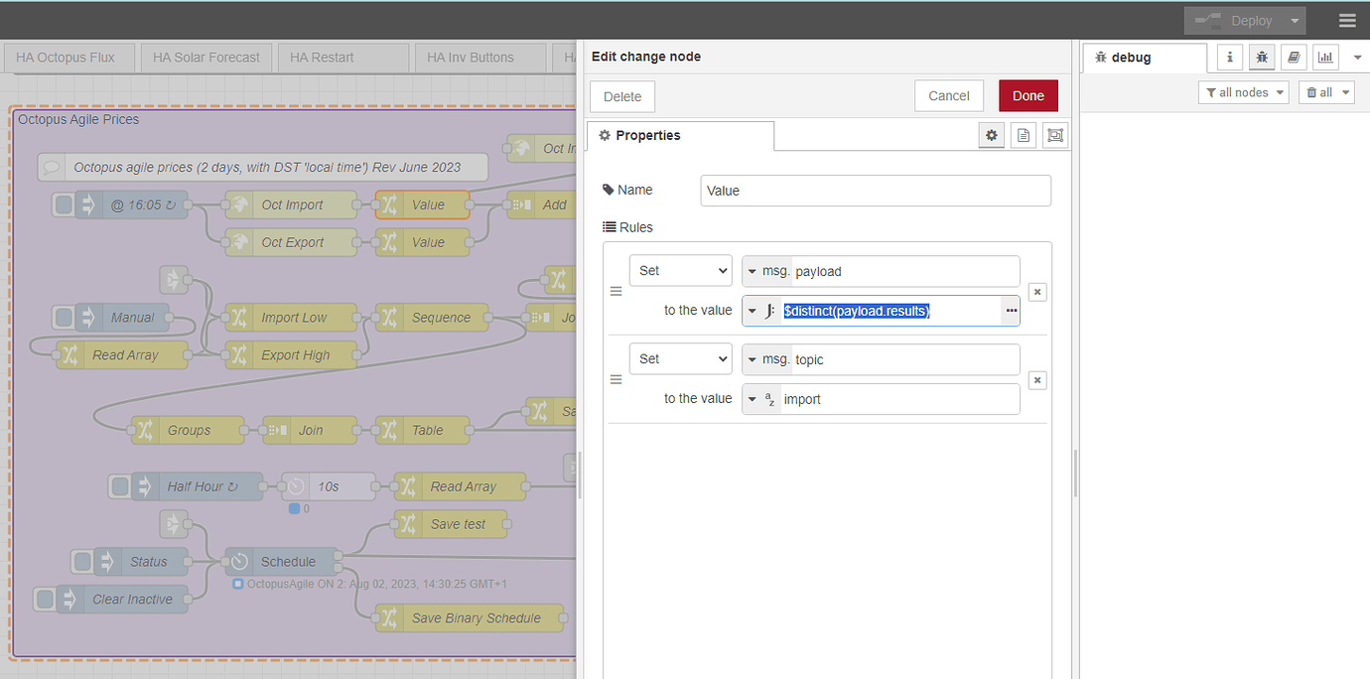Open the node description editor icon
Image resolution: width=1370 pixels, height=679 pixels.
(x=1023, y=135)
